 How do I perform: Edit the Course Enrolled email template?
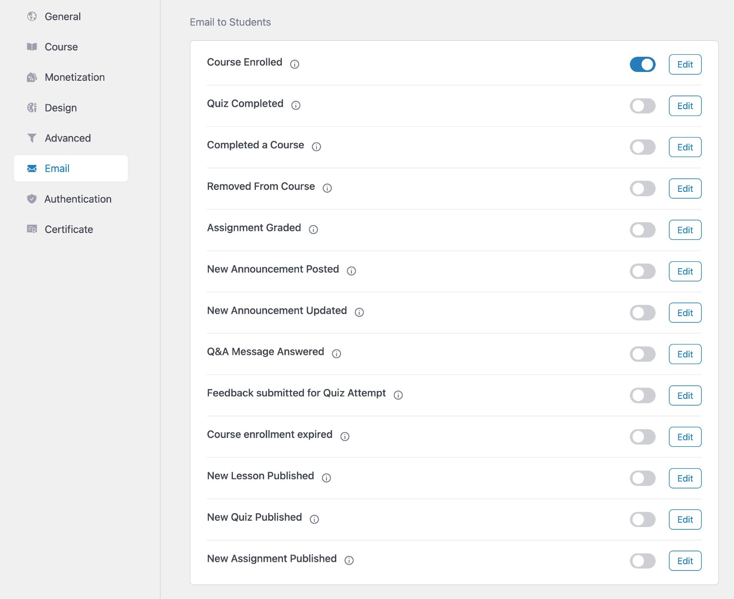tap(685, 64)
